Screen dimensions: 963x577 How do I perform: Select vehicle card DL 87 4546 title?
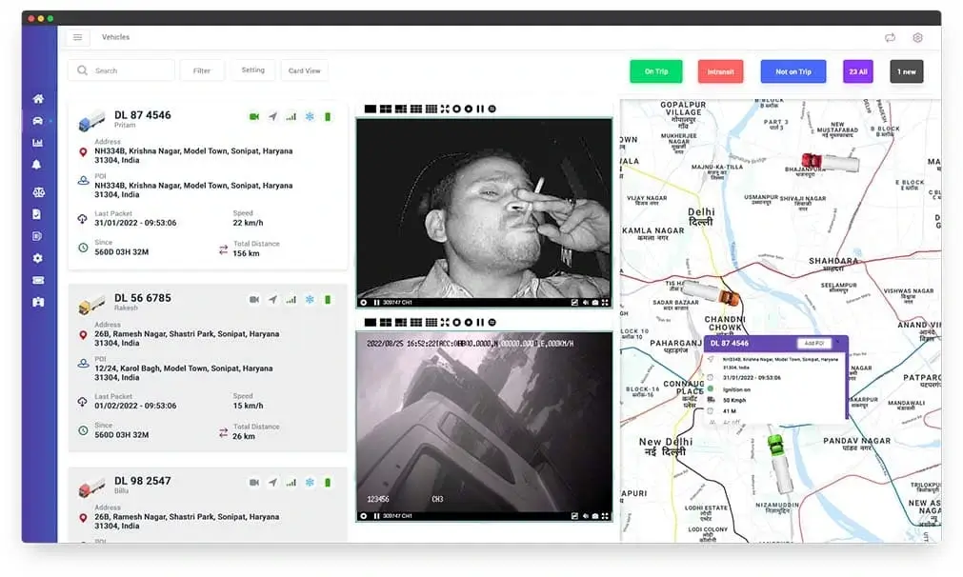pos(143,115)
